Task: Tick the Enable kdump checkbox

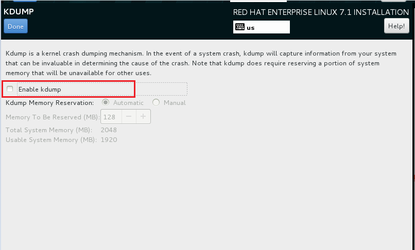Action: [10, 89]
